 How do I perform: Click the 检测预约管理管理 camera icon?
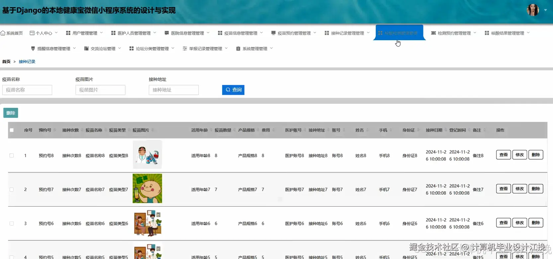(x=433, y=33)
